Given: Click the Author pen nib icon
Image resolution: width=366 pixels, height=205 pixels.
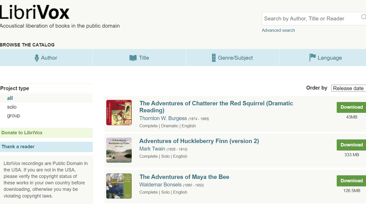Looking at the screenshot, I should [37, 58].
